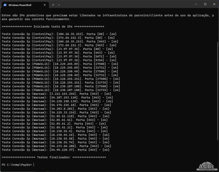This screenshot has height=172, width=219.
Task: Click the ControlPay line with Porta 9354
Action: [59, 60]
